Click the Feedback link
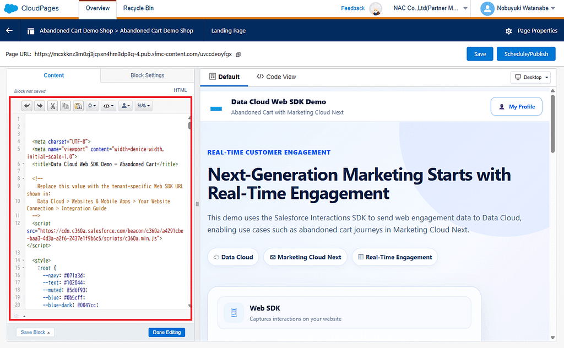Screen dimensions: 564x348 pyautogui.click(x=352, y=8)
